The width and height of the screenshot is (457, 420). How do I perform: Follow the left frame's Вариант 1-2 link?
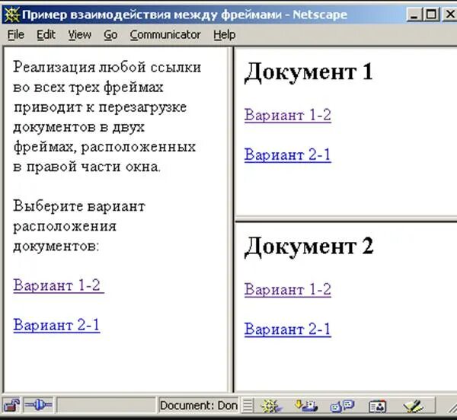pos(59,285)
